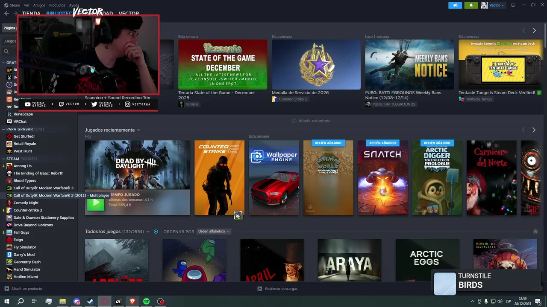Open the Orden alfabético sort dropdown

214,232
